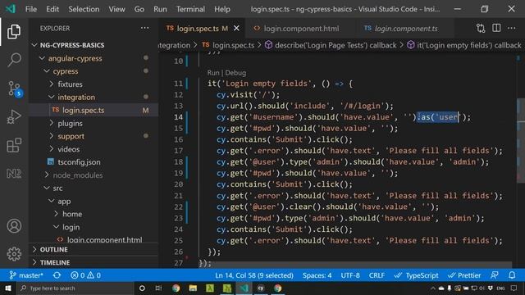Click Prettier status bar item
This screenshot has width=525, height=295.
[464, 275]
